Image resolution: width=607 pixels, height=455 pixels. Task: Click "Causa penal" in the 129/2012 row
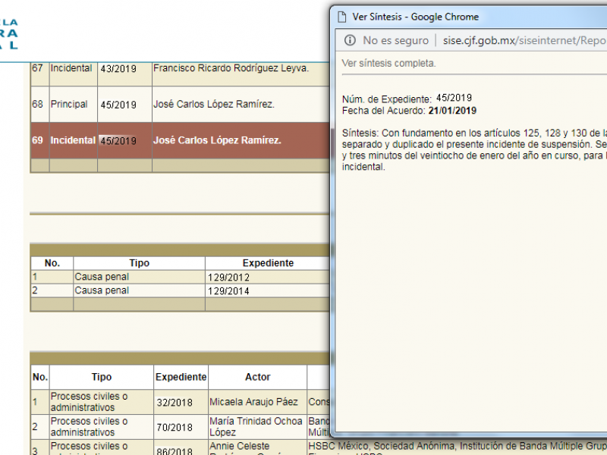click(x=102, y=277)
